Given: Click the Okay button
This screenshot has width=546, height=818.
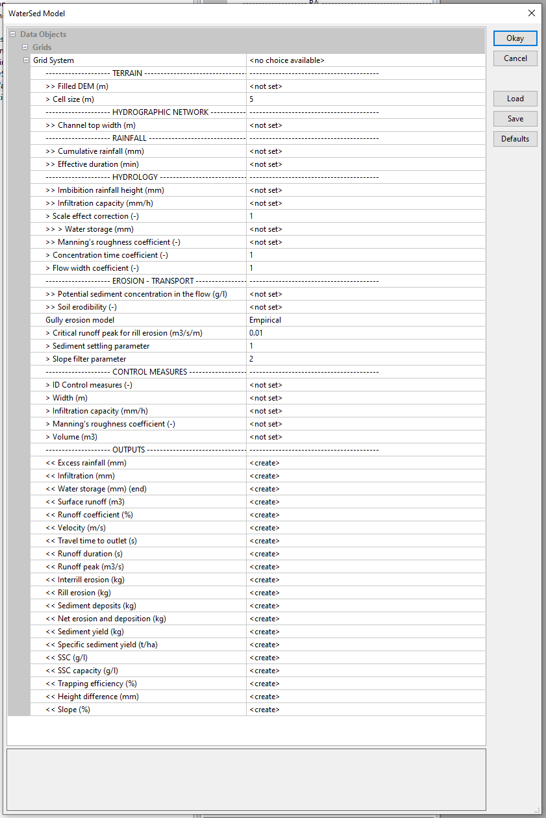Looking at the screenshot, I should 515,38.
